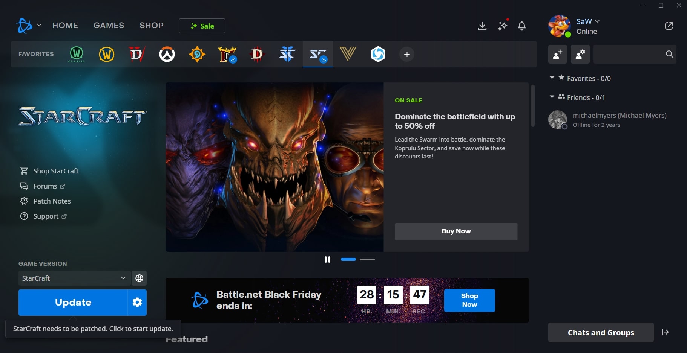
Task: Open Patch Notes from the sidebar
Action: (x=52, y=201)
